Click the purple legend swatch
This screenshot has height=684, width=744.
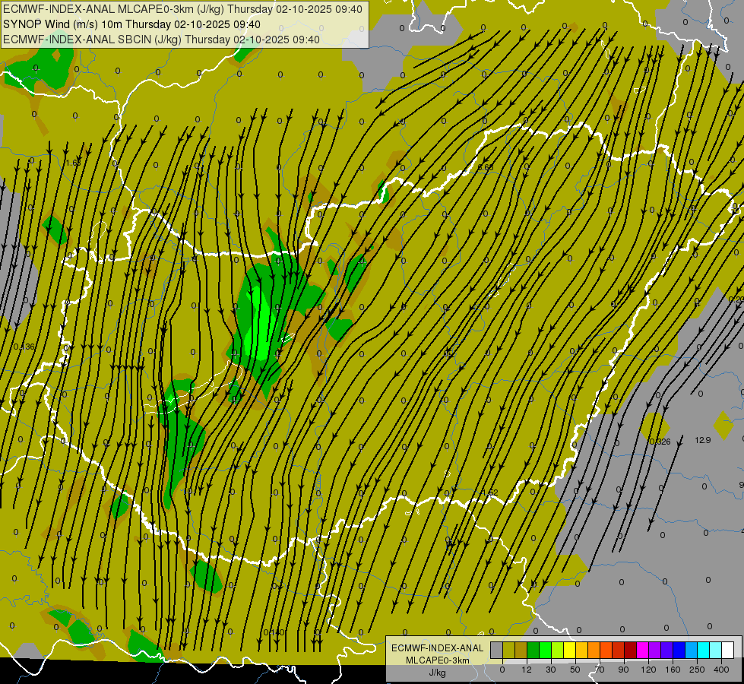click(655, 650)
